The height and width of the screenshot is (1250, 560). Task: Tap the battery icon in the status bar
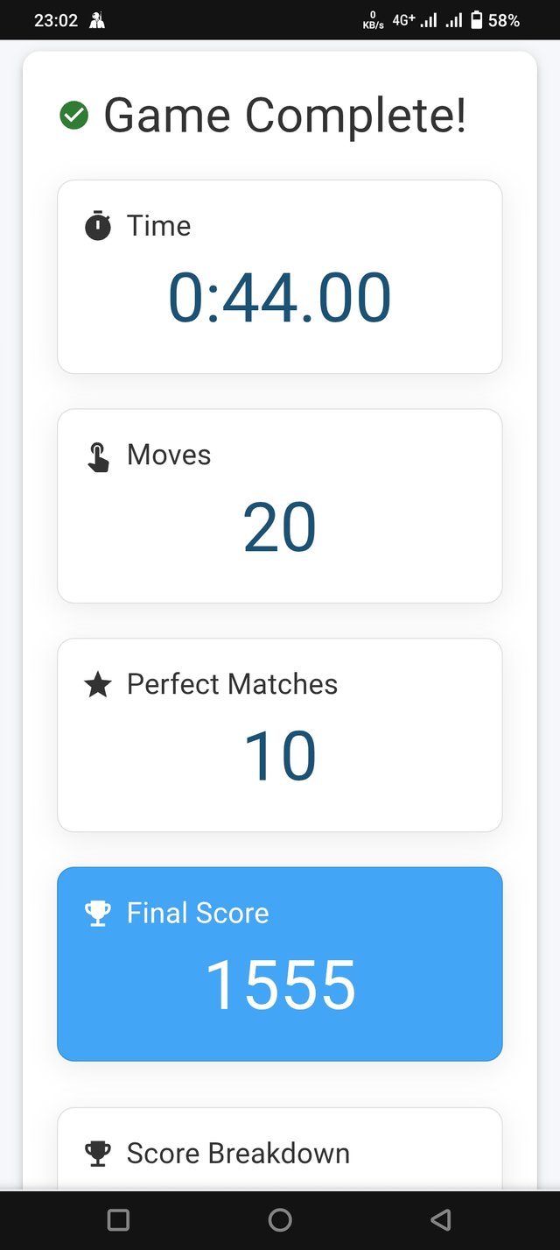(x=477, y=20)
